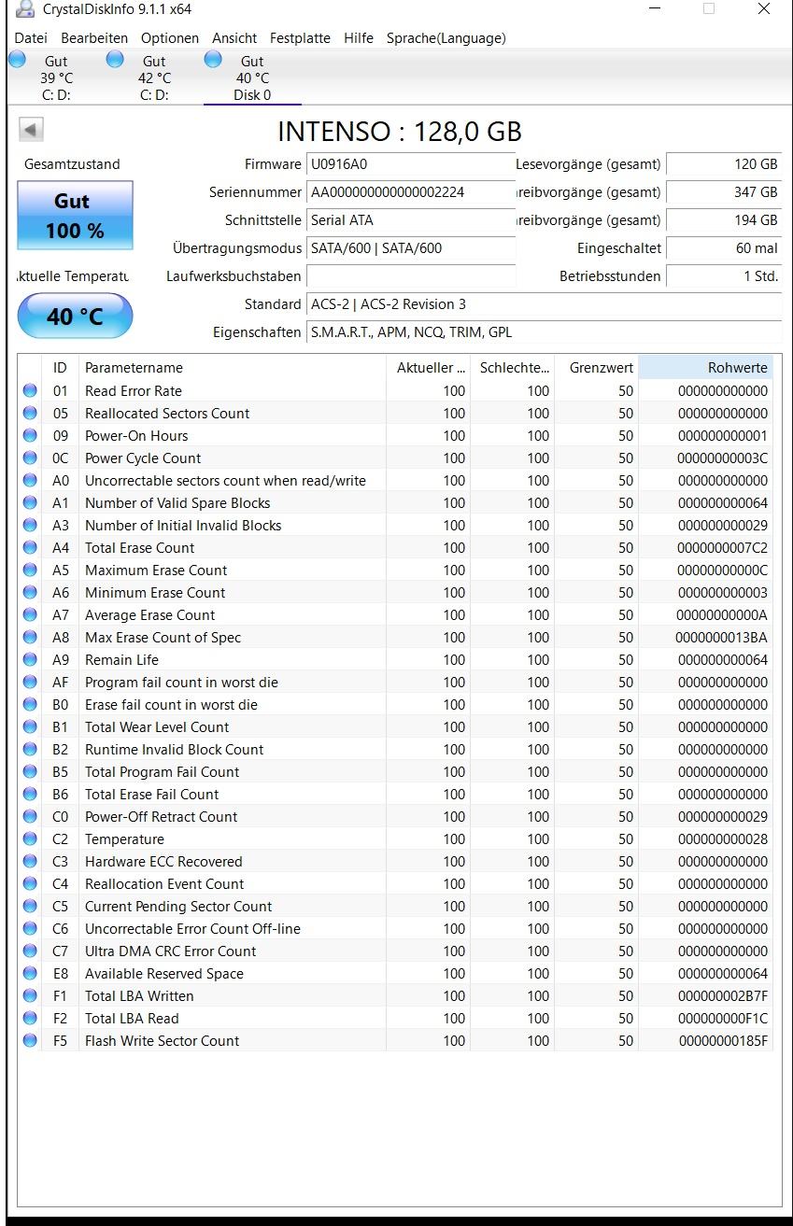The image size is (793, 1226).
Task: Click the INTENSO : 128,0 GB title
Action: (400, 132)
